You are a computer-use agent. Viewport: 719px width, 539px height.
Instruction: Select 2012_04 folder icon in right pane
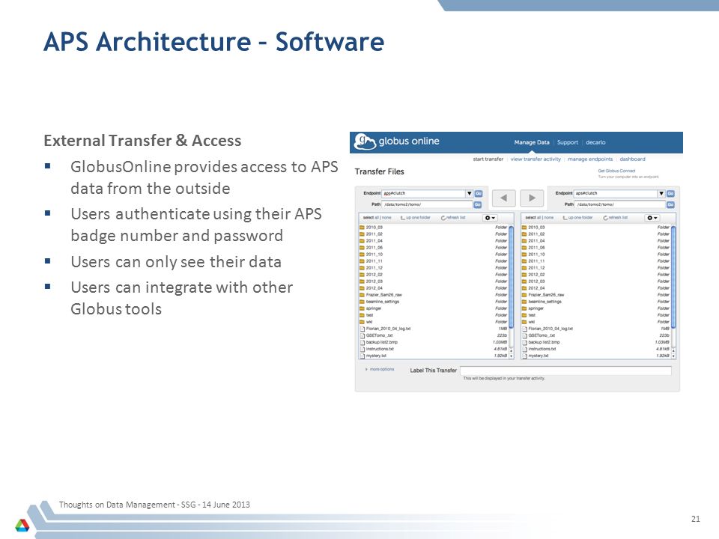pos(524,288)
